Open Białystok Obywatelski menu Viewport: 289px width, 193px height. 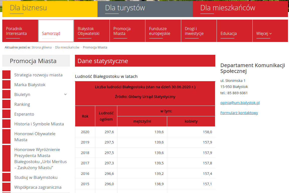92,31
